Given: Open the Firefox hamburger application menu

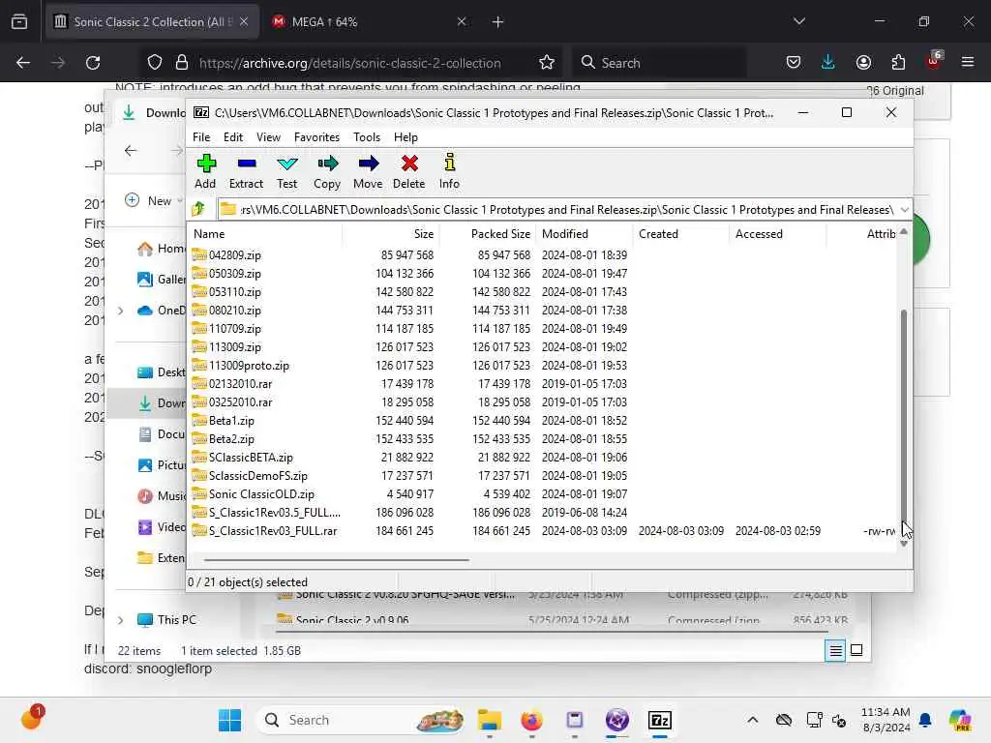Looking at the screenshot, I should [968, 63].
